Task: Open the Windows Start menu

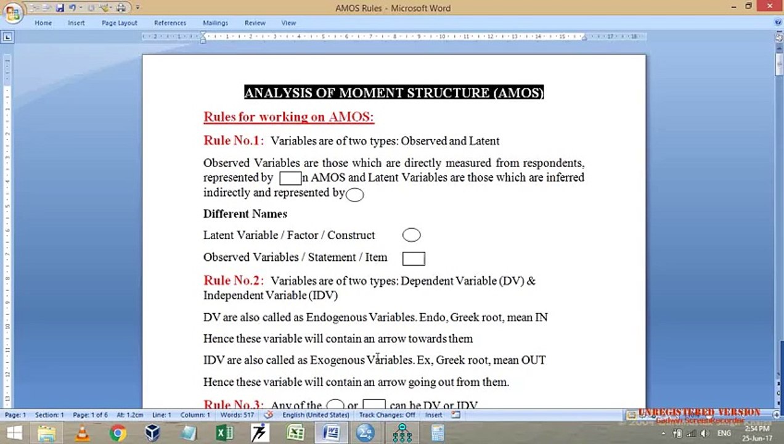Action: tap(14, 434)
